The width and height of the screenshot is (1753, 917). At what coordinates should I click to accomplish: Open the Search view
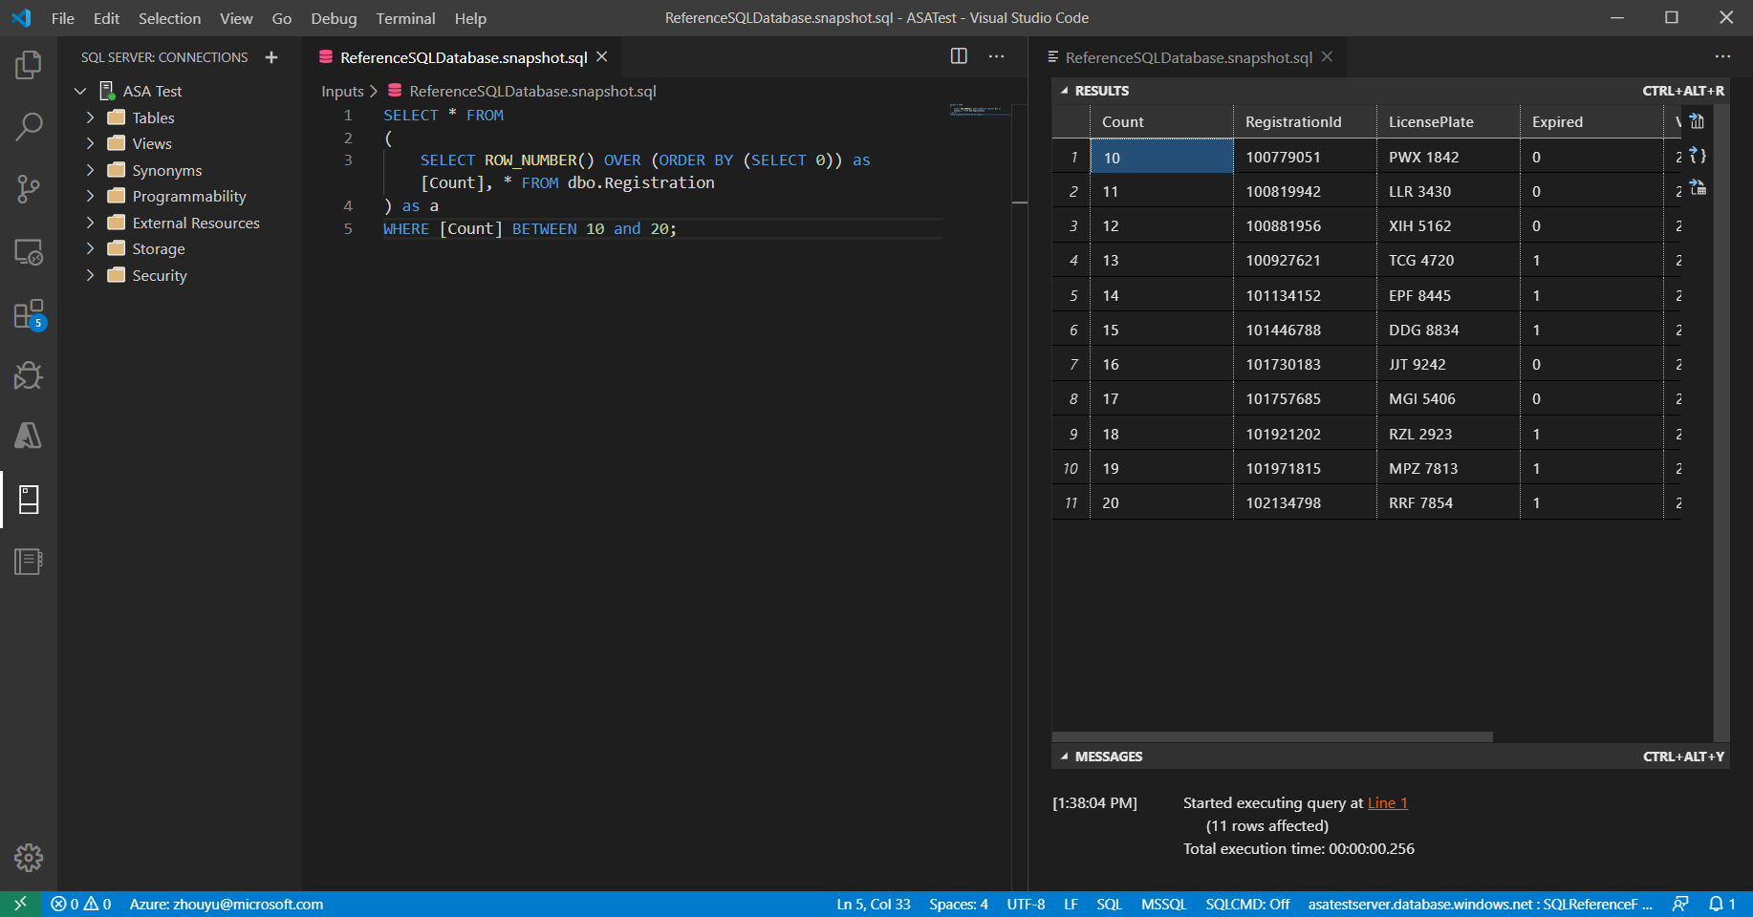pyautogui.click(x=29, y=126)
